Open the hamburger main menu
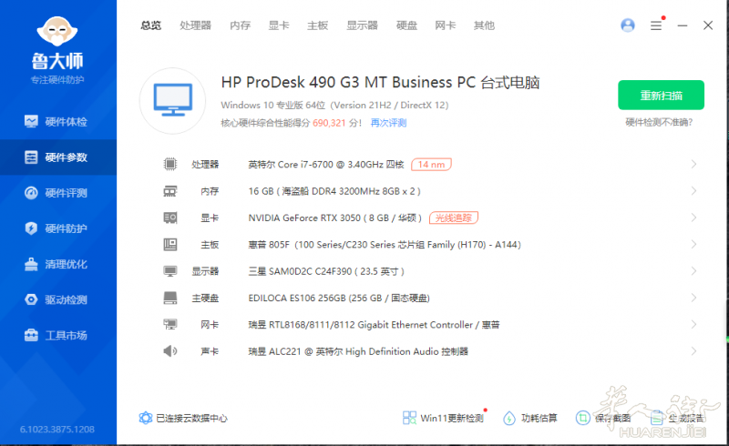The height and width of the screenshot is (446, 729). coord(656,25)
